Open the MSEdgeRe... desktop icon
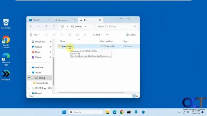This screenshot has height=116, width=207. (6, 75)
